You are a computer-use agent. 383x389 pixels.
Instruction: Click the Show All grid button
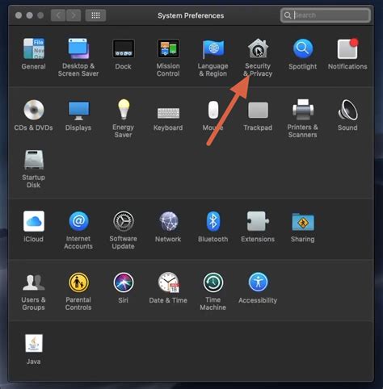pos(95,15)
